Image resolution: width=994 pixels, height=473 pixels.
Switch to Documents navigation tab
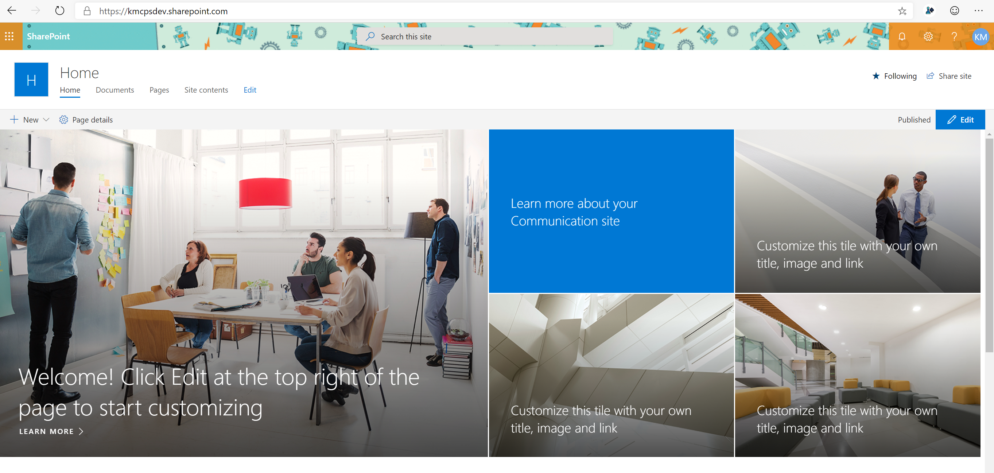[114, 90]
